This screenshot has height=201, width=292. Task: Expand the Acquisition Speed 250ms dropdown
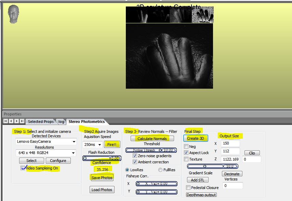(99, 145)
